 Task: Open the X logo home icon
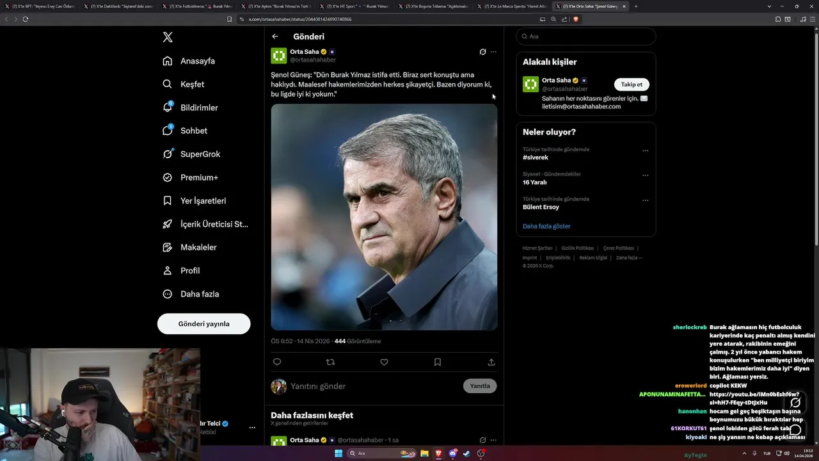168,37
